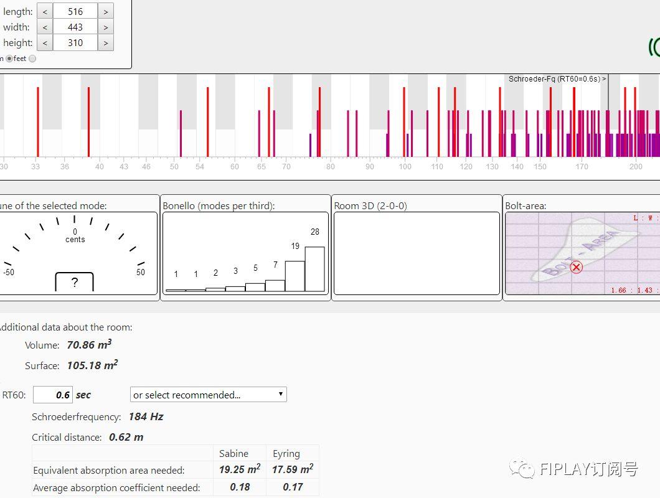Click the Bonello bar labeled 19
The width and height of the screenshot is (660, 498).
click(295, 276)
